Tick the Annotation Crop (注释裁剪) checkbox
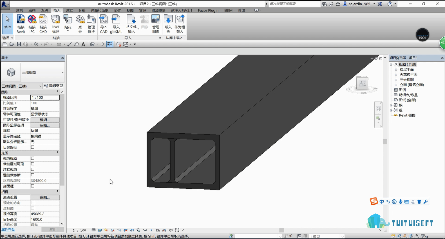This screenshot has height=239, width=445. point(33,169)
